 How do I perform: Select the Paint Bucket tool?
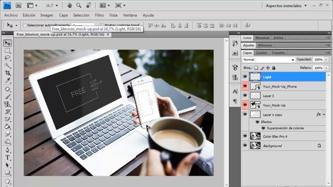point(7,127)
